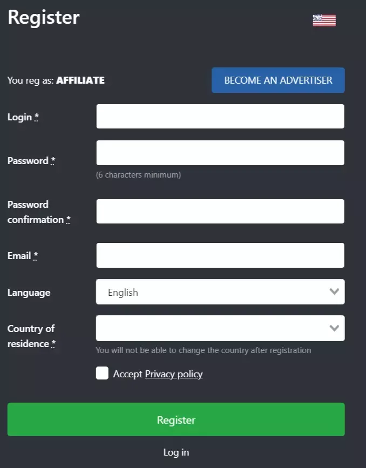
Task: Click the Language label
Action: tap(29, 293)
